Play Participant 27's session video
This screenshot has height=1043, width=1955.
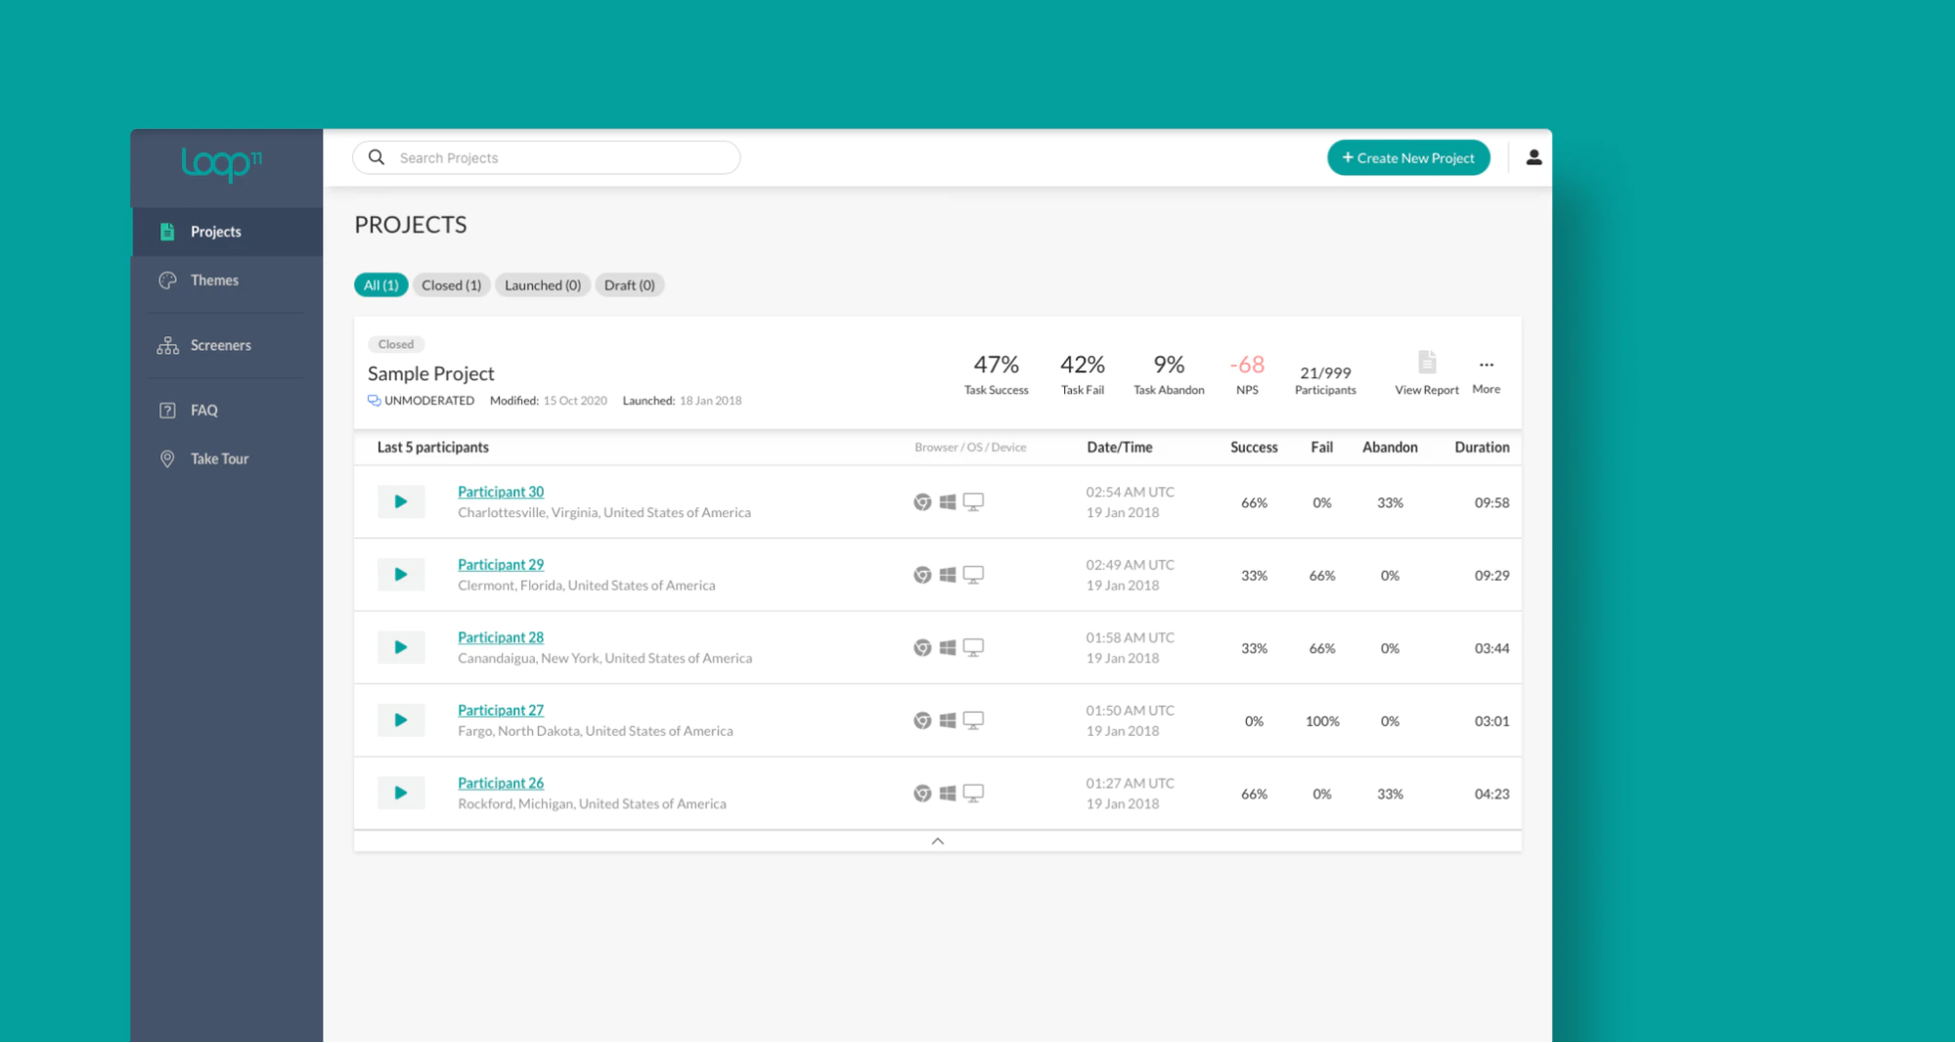click(400, 719)
